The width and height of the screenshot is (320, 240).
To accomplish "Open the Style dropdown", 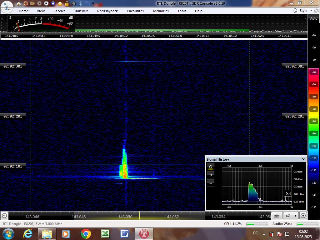I will click(x=306, y=11).
